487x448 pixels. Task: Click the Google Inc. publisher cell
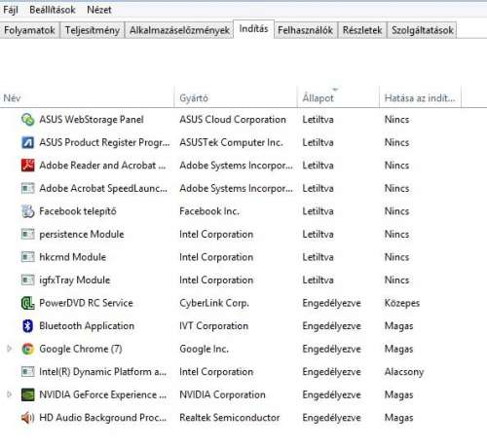pyautogui.click(x=204, y=349)
